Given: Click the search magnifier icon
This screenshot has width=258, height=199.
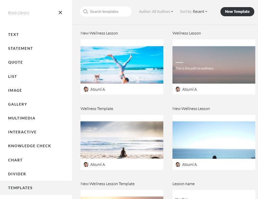Looking at the screenshot, I should 86,12.
